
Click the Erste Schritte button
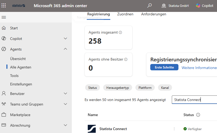(x=164, y=67)
